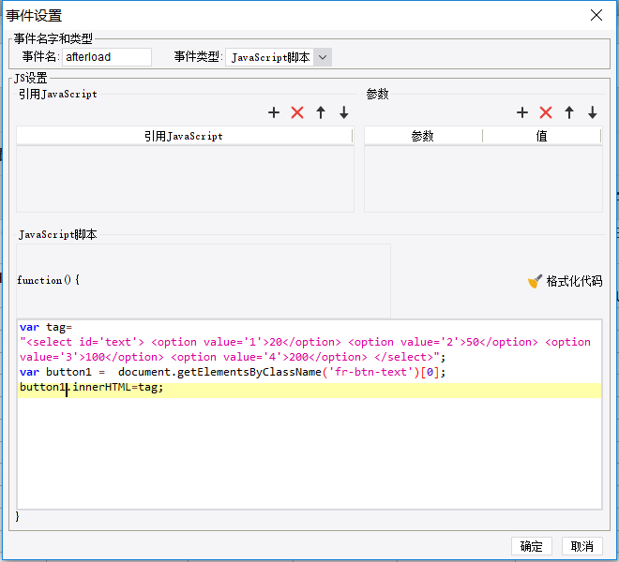
Task: Move referenced JavaScript entry down
Action: (344, 112)
